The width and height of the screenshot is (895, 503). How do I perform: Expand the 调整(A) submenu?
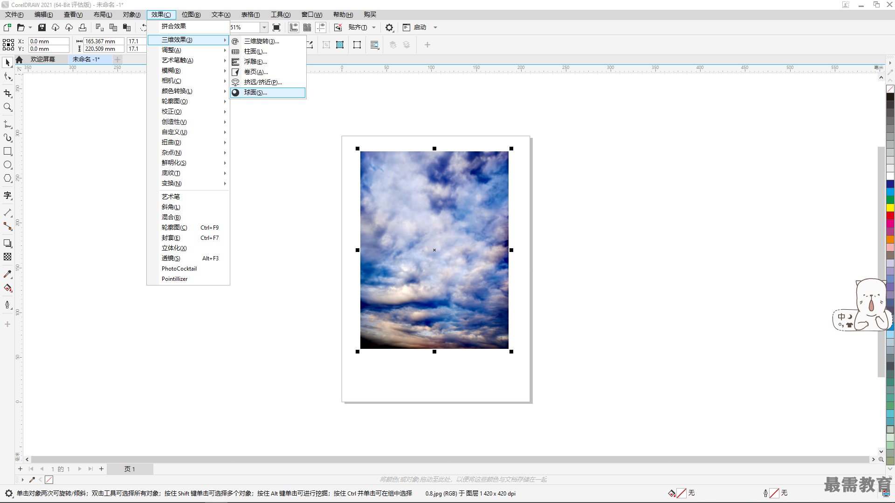188,50
